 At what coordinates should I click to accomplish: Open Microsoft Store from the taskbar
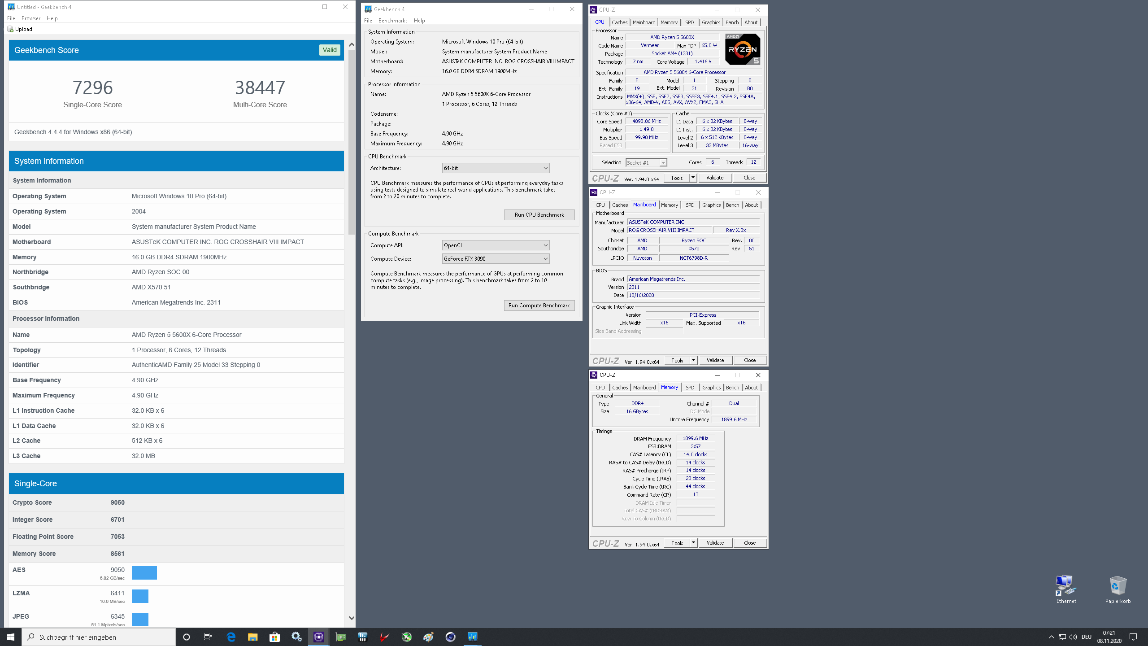tap(275, 637)
